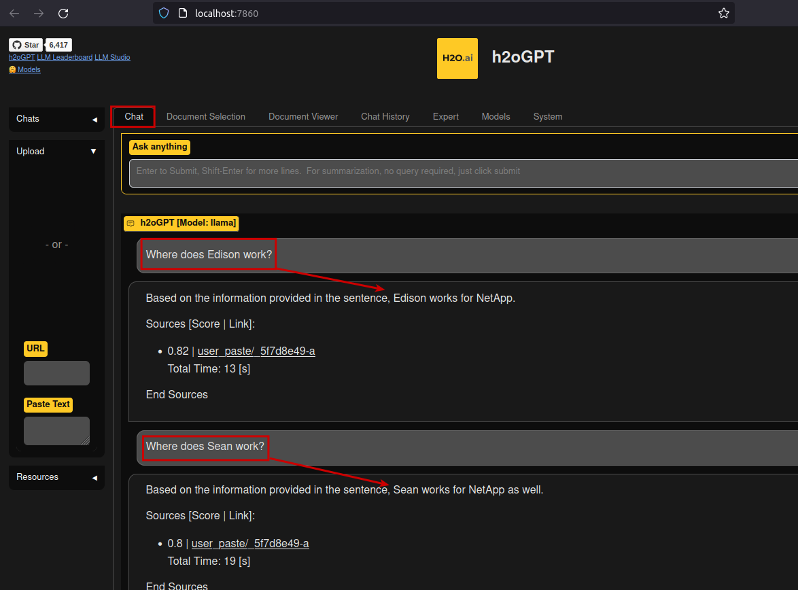Expand the Resources sidebar panel

(56, 477)
